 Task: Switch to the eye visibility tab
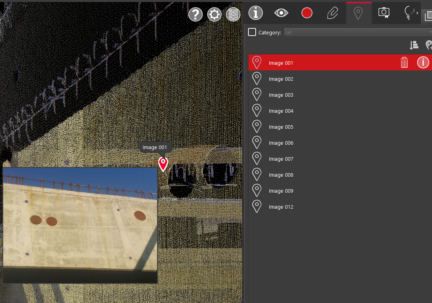(281, 13)
